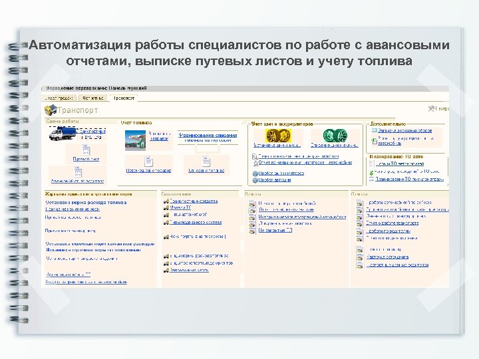Open the Путевой лист link
The image size is (479, 359).
click(86, 159)
